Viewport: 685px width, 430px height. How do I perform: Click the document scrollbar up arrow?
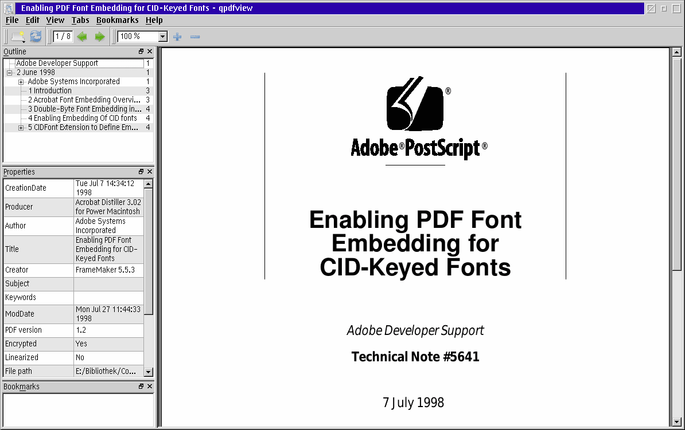pos(677,52)
